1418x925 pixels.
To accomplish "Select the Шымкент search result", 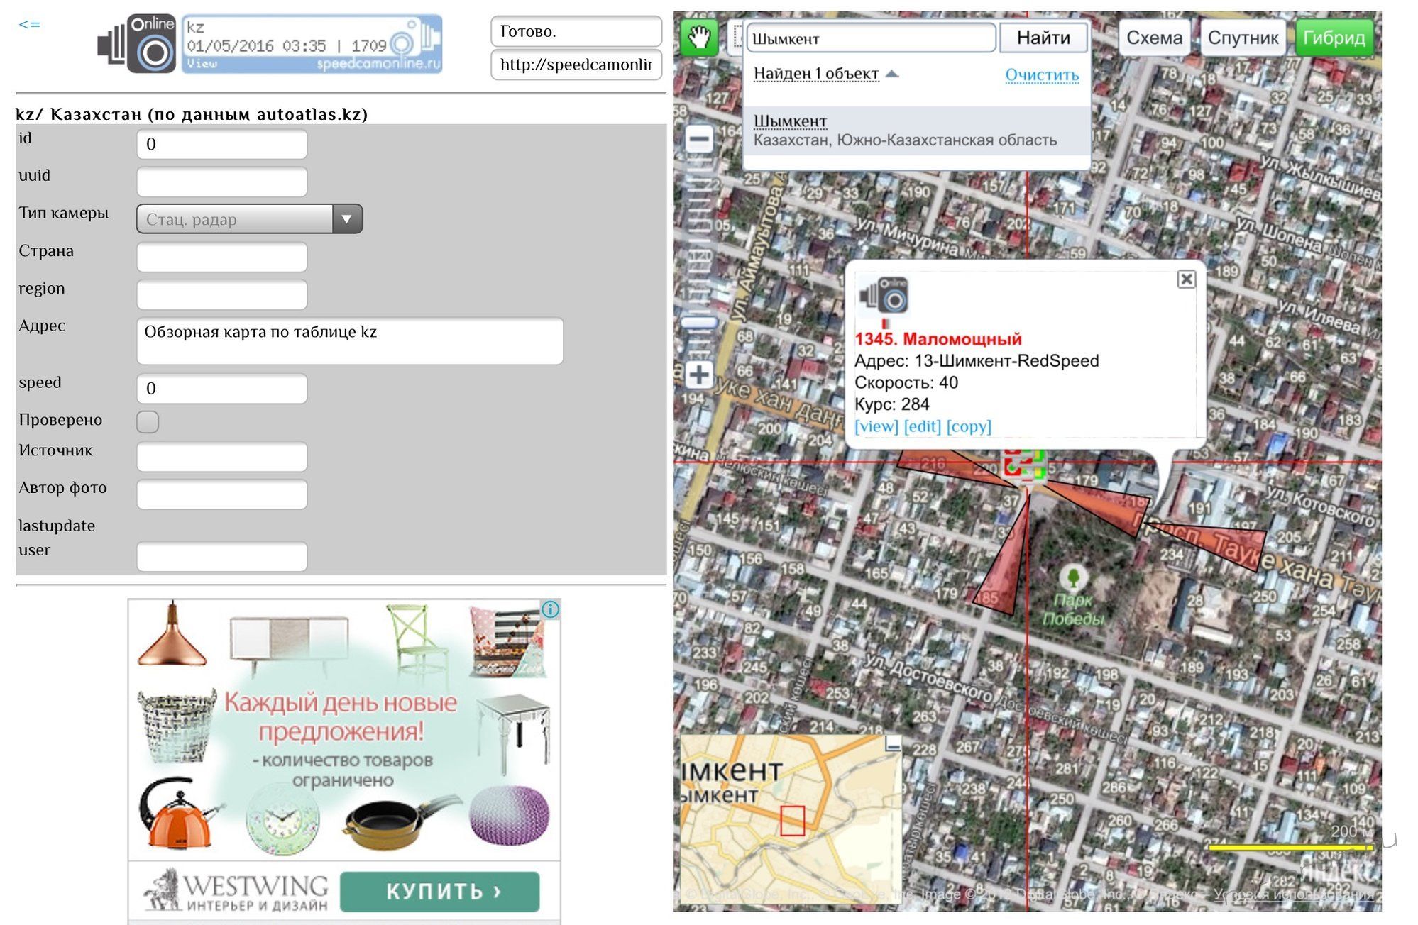I will 790,121.
